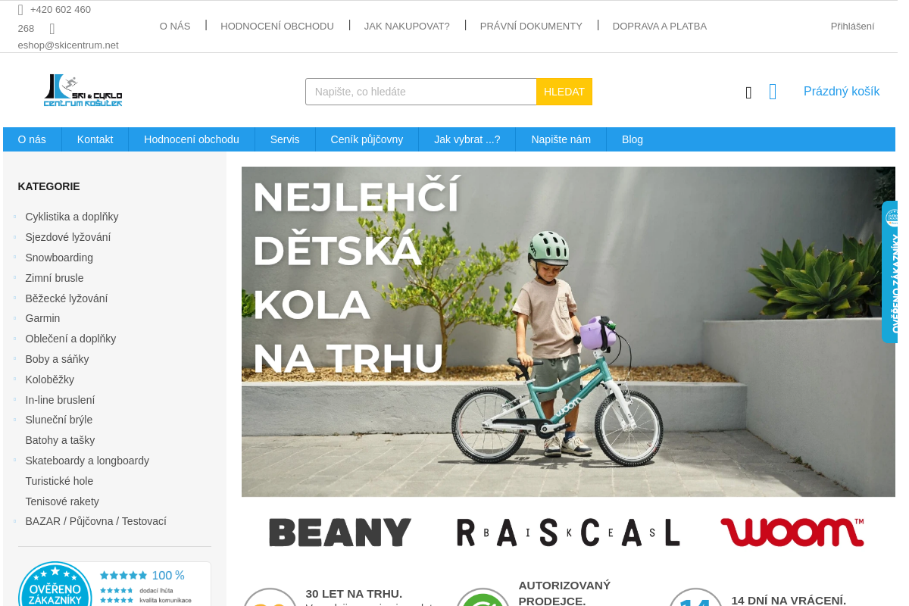Click the icon left of the cart
The image size is (909, 606).
pos(748,92)
